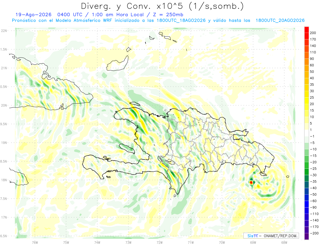This screenshot has width=319, height=246.
Task: Click the intense red divergence spot near 69W 18N
Action: click(251, 183)
